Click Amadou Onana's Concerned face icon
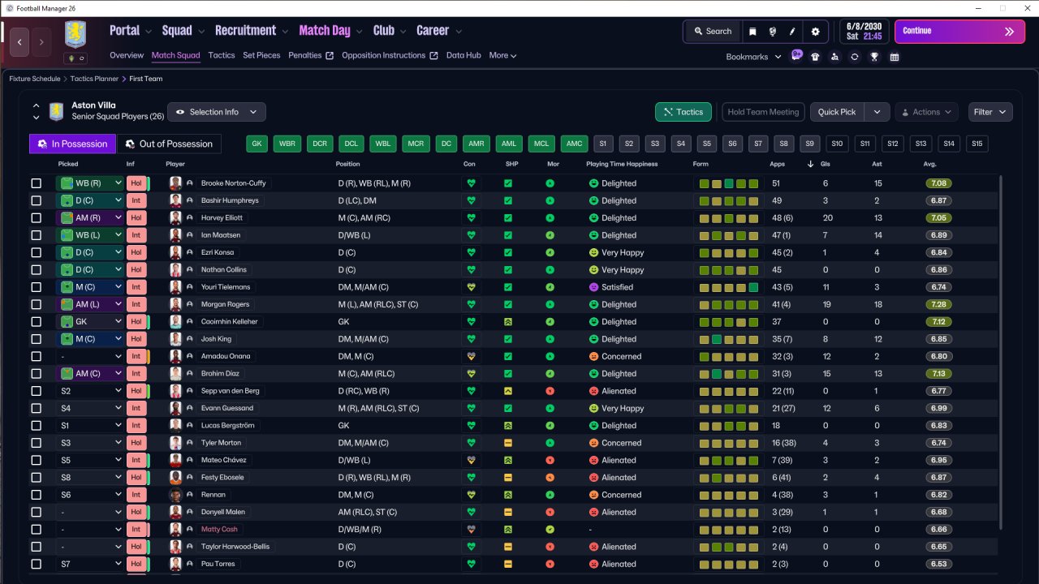The height and width of the screenshot is (584, 1039). (594, 356)
